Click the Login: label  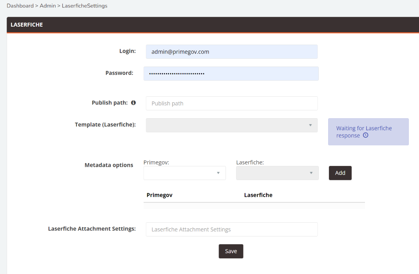128,51
